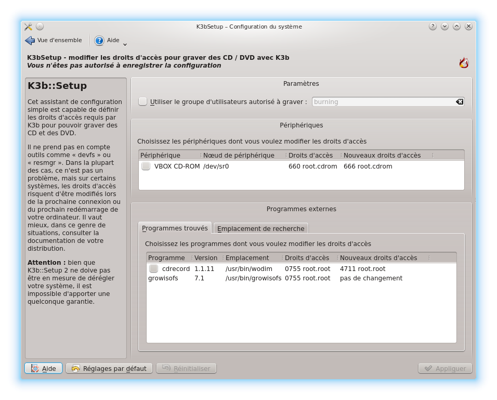The image size is (497, 400).
Task: Click the Vue d'ensemble back arrow icon
Action: click(x=30, y=41)
